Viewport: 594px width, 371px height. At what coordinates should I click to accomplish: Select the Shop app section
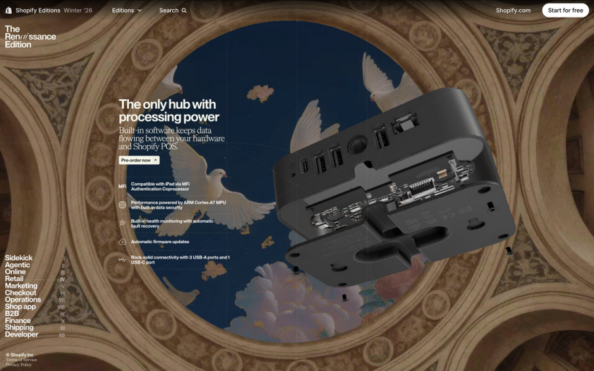click(x=20, y=307)
